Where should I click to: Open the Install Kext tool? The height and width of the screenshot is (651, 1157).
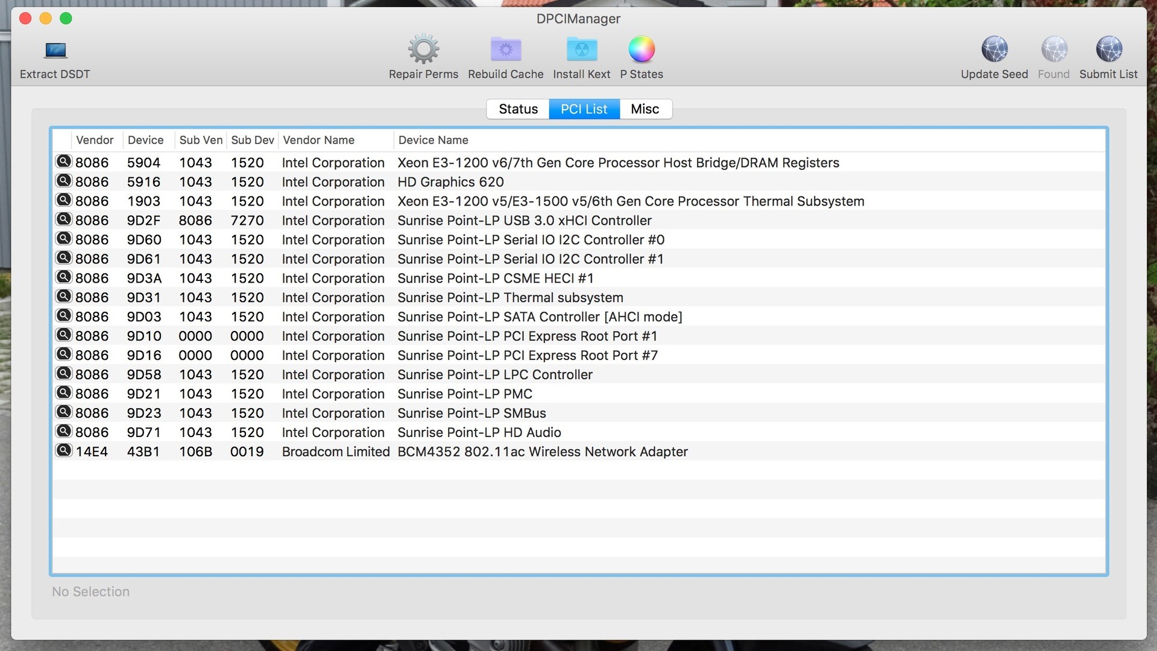[x=581, y=49]
